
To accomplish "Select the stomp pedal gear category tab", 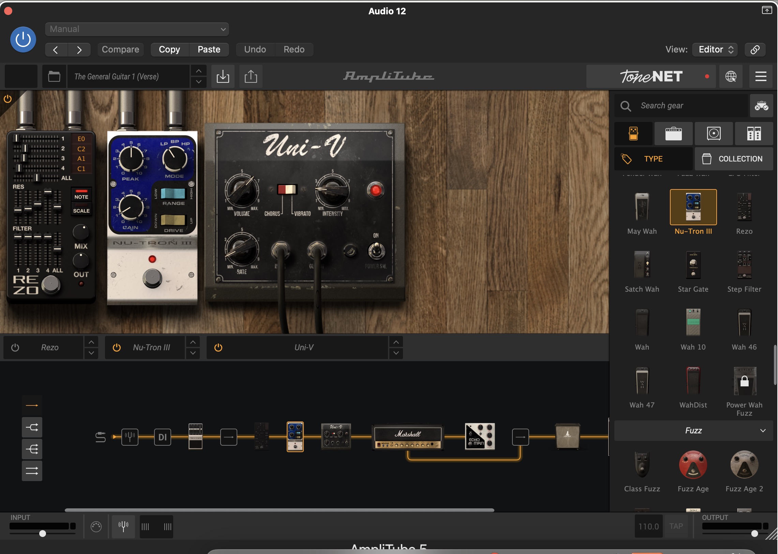I will [633, 133].
